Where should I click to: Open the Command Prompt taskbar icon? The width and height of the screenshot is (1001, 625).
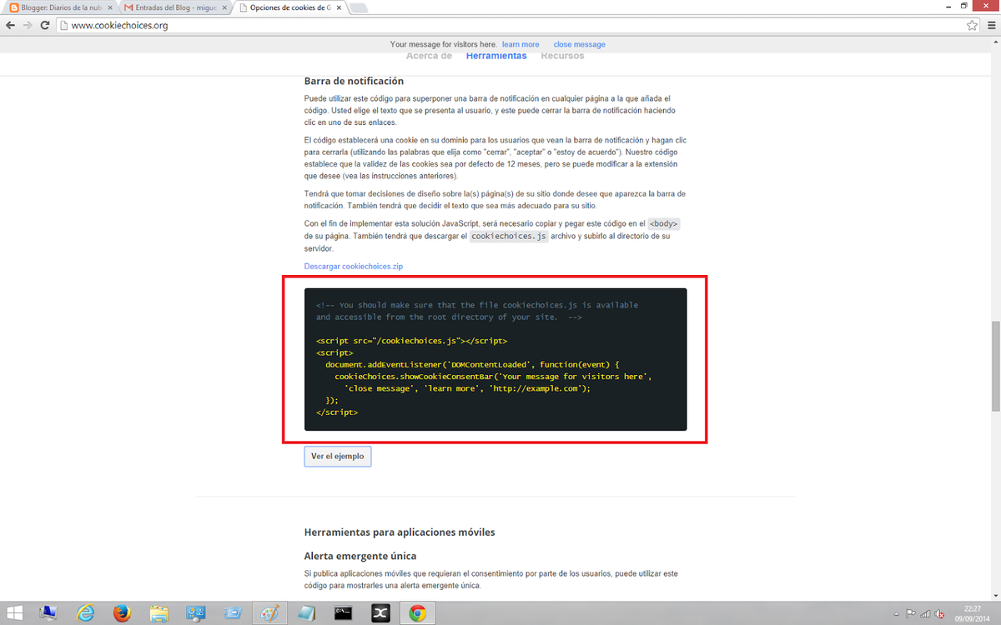pyautogui.click(x=342, y=613)
